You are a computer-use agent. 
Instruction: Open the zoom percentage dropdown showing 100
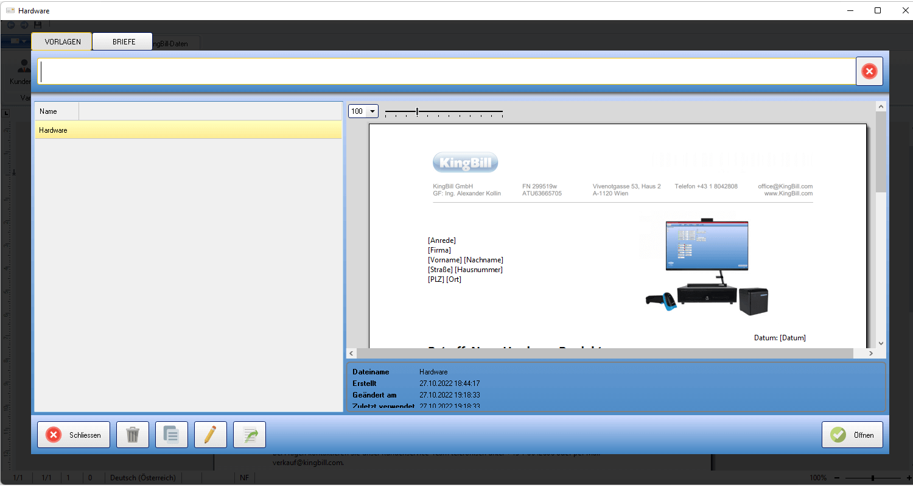[x=363, y=111]
